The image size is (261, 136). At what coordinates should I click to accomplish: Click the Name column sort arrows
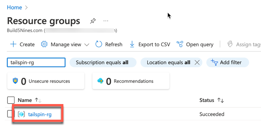[x=38, y=100]
